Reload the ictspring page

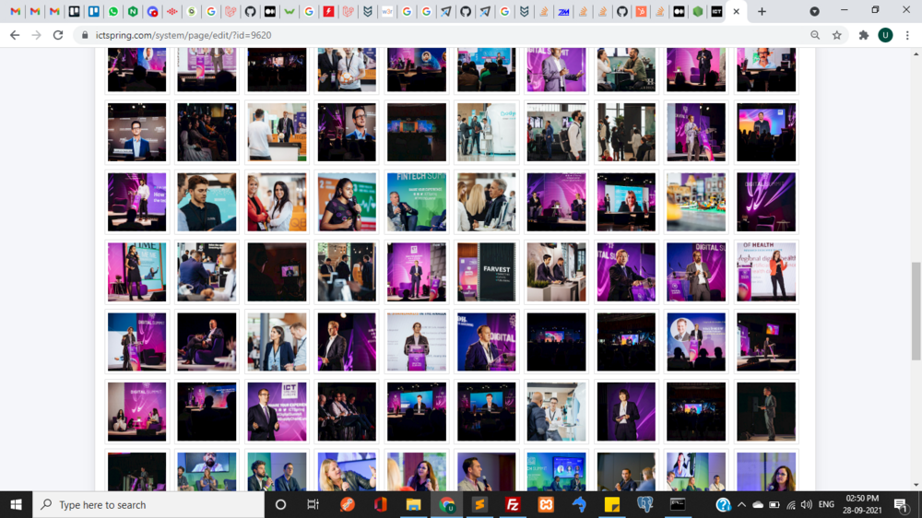pos(57,35)
